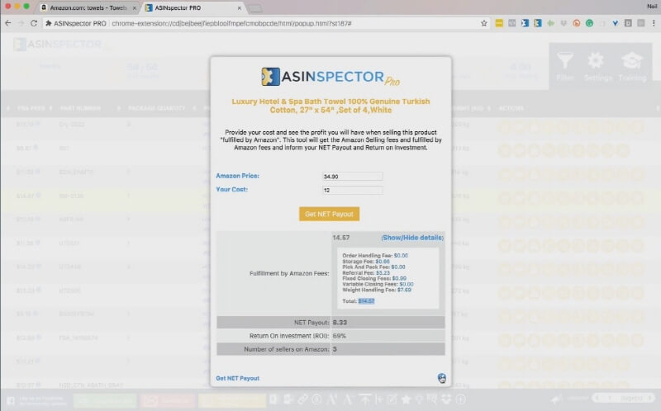Click the green waveform extension icon

point(550,23)
